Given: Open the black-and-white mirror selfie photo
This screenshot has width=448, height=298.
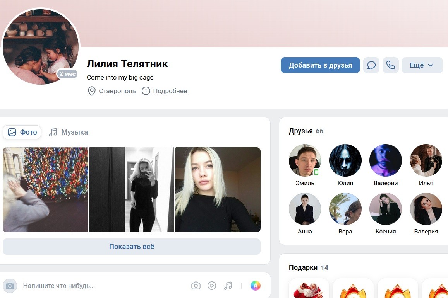Looking at the screenshot, I should click(x=132, y=190).
